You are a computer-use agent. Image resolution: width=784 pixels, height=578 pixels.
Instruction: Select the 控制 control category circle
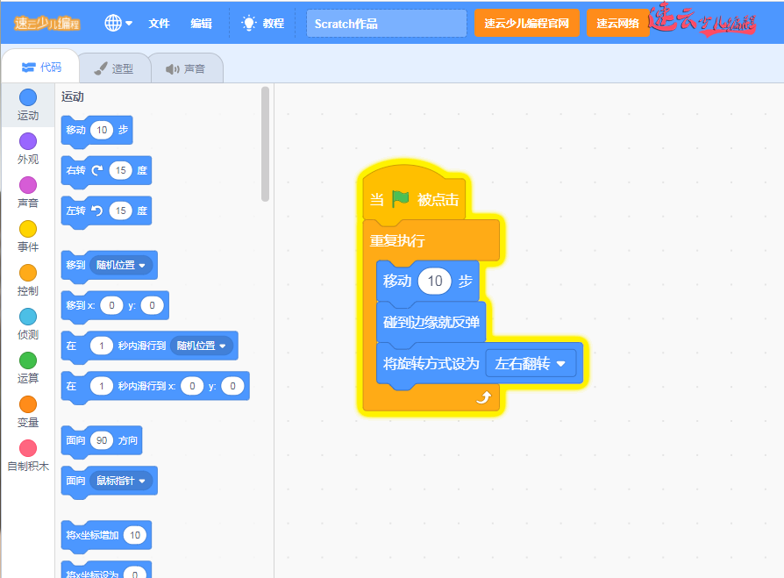coord(28,273)
